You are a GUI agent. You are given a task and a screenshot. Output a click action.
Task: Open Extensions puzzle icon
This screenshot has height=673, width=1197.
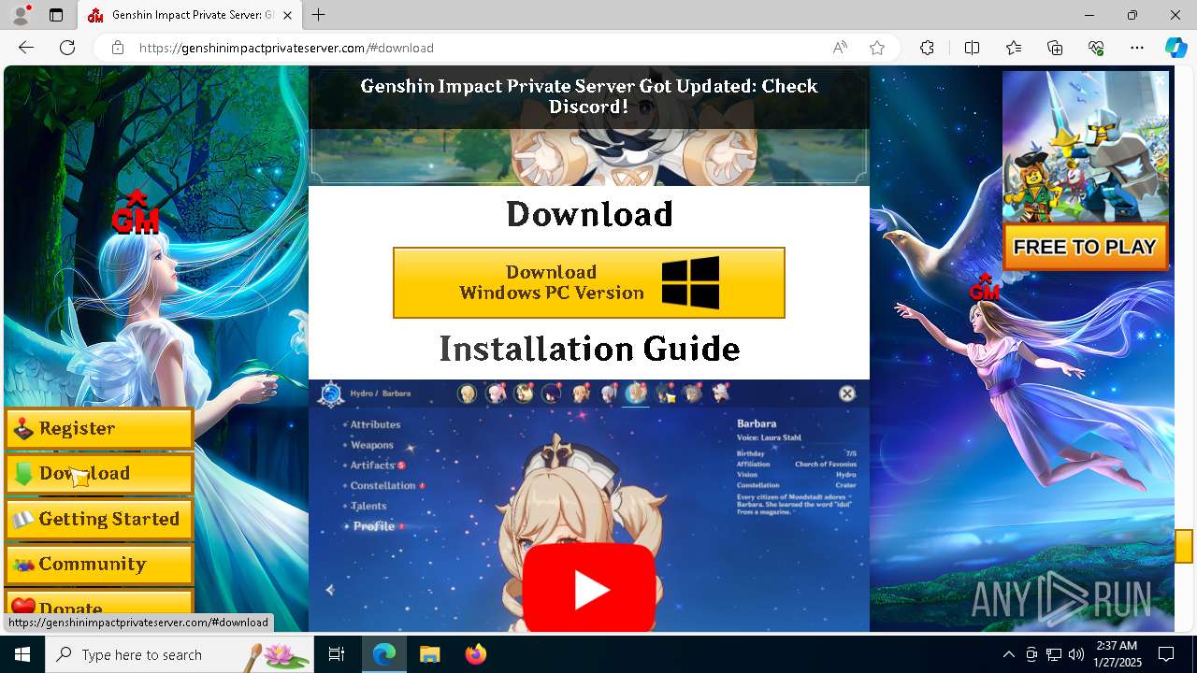(x=927, y=48)
